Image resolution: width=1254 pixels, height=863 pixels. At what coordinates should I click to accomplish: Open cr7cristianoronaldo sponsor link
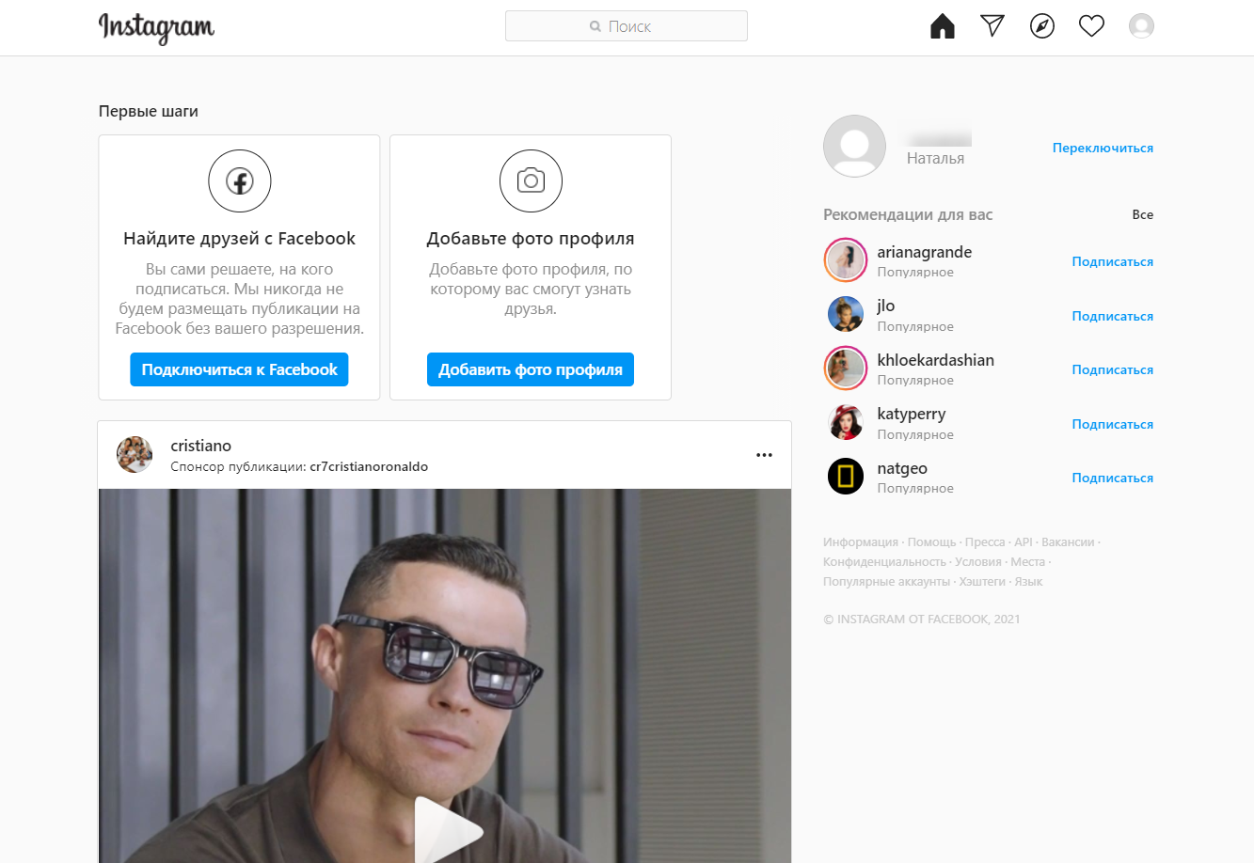tap(369, 466)
